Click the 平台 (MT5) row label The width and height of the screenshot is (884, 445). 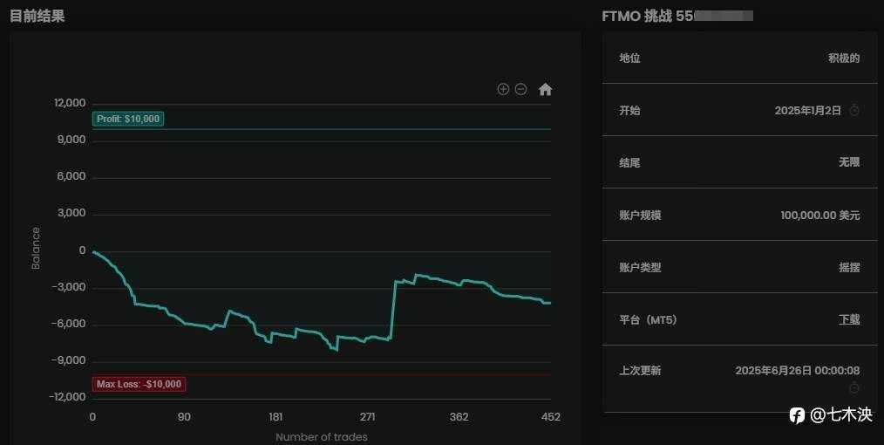tap(648, 320)
